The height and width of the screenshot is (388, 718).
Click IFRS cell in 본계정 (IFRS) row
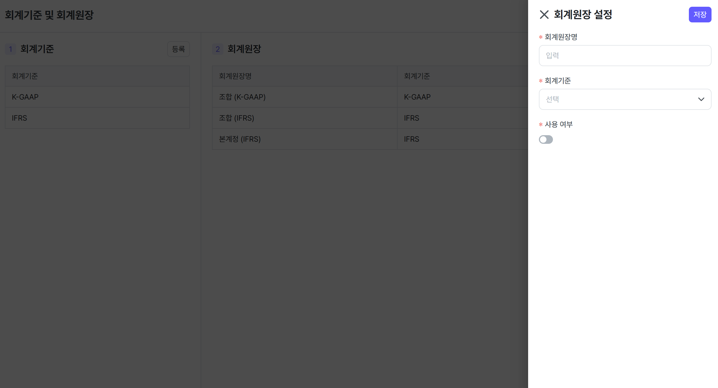click(x=463, y=139)
